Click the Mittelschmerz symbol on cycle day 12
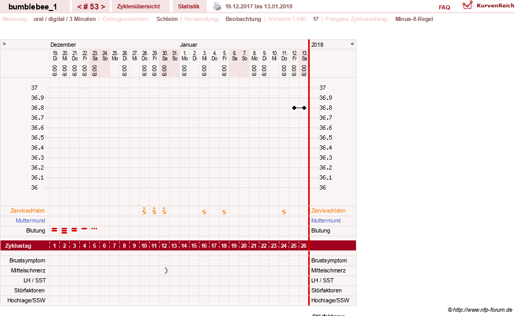Viewport: 515px width, 316px height. click(x=166, y=271)
